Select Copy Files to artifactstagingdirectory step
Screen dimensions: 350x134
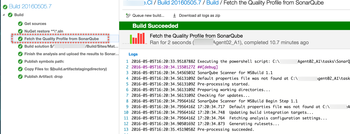(x=66, y=69)
